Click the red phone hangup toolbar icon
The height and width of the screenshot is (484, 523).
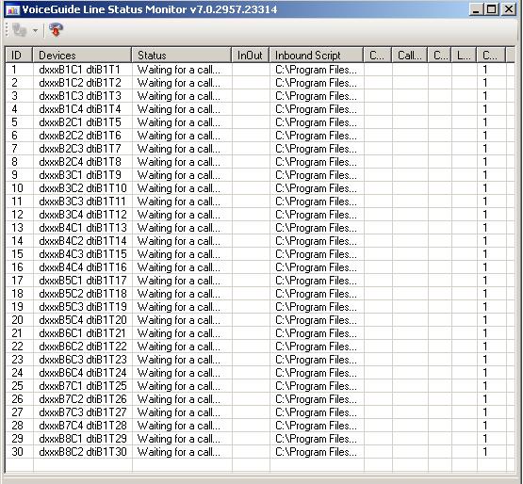pos(56,30)
